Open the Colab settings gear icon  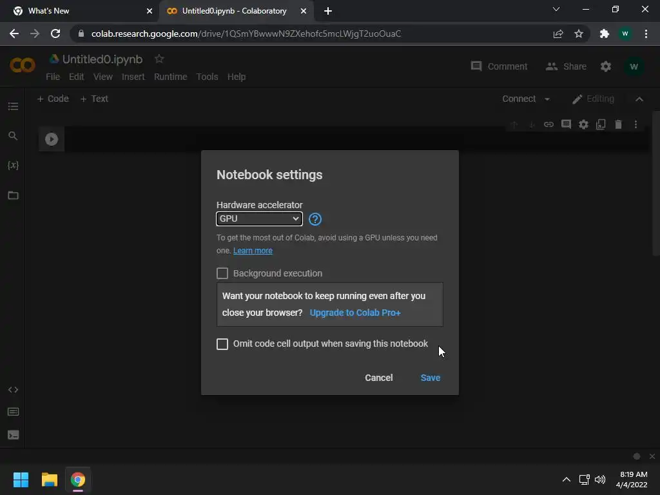(x=606, y=66)
